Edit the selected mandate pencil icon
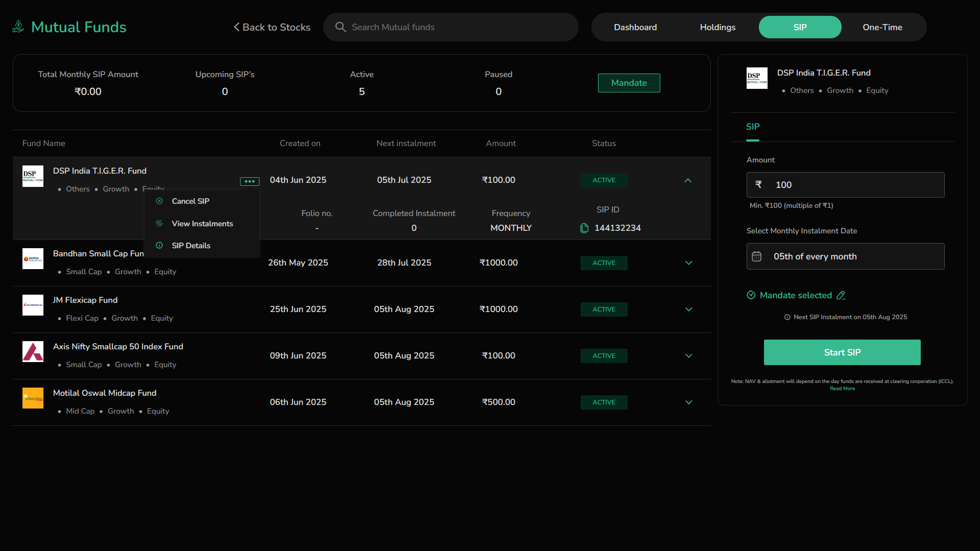The width and height of the screenshot is (980, 551). pos(841,295)
